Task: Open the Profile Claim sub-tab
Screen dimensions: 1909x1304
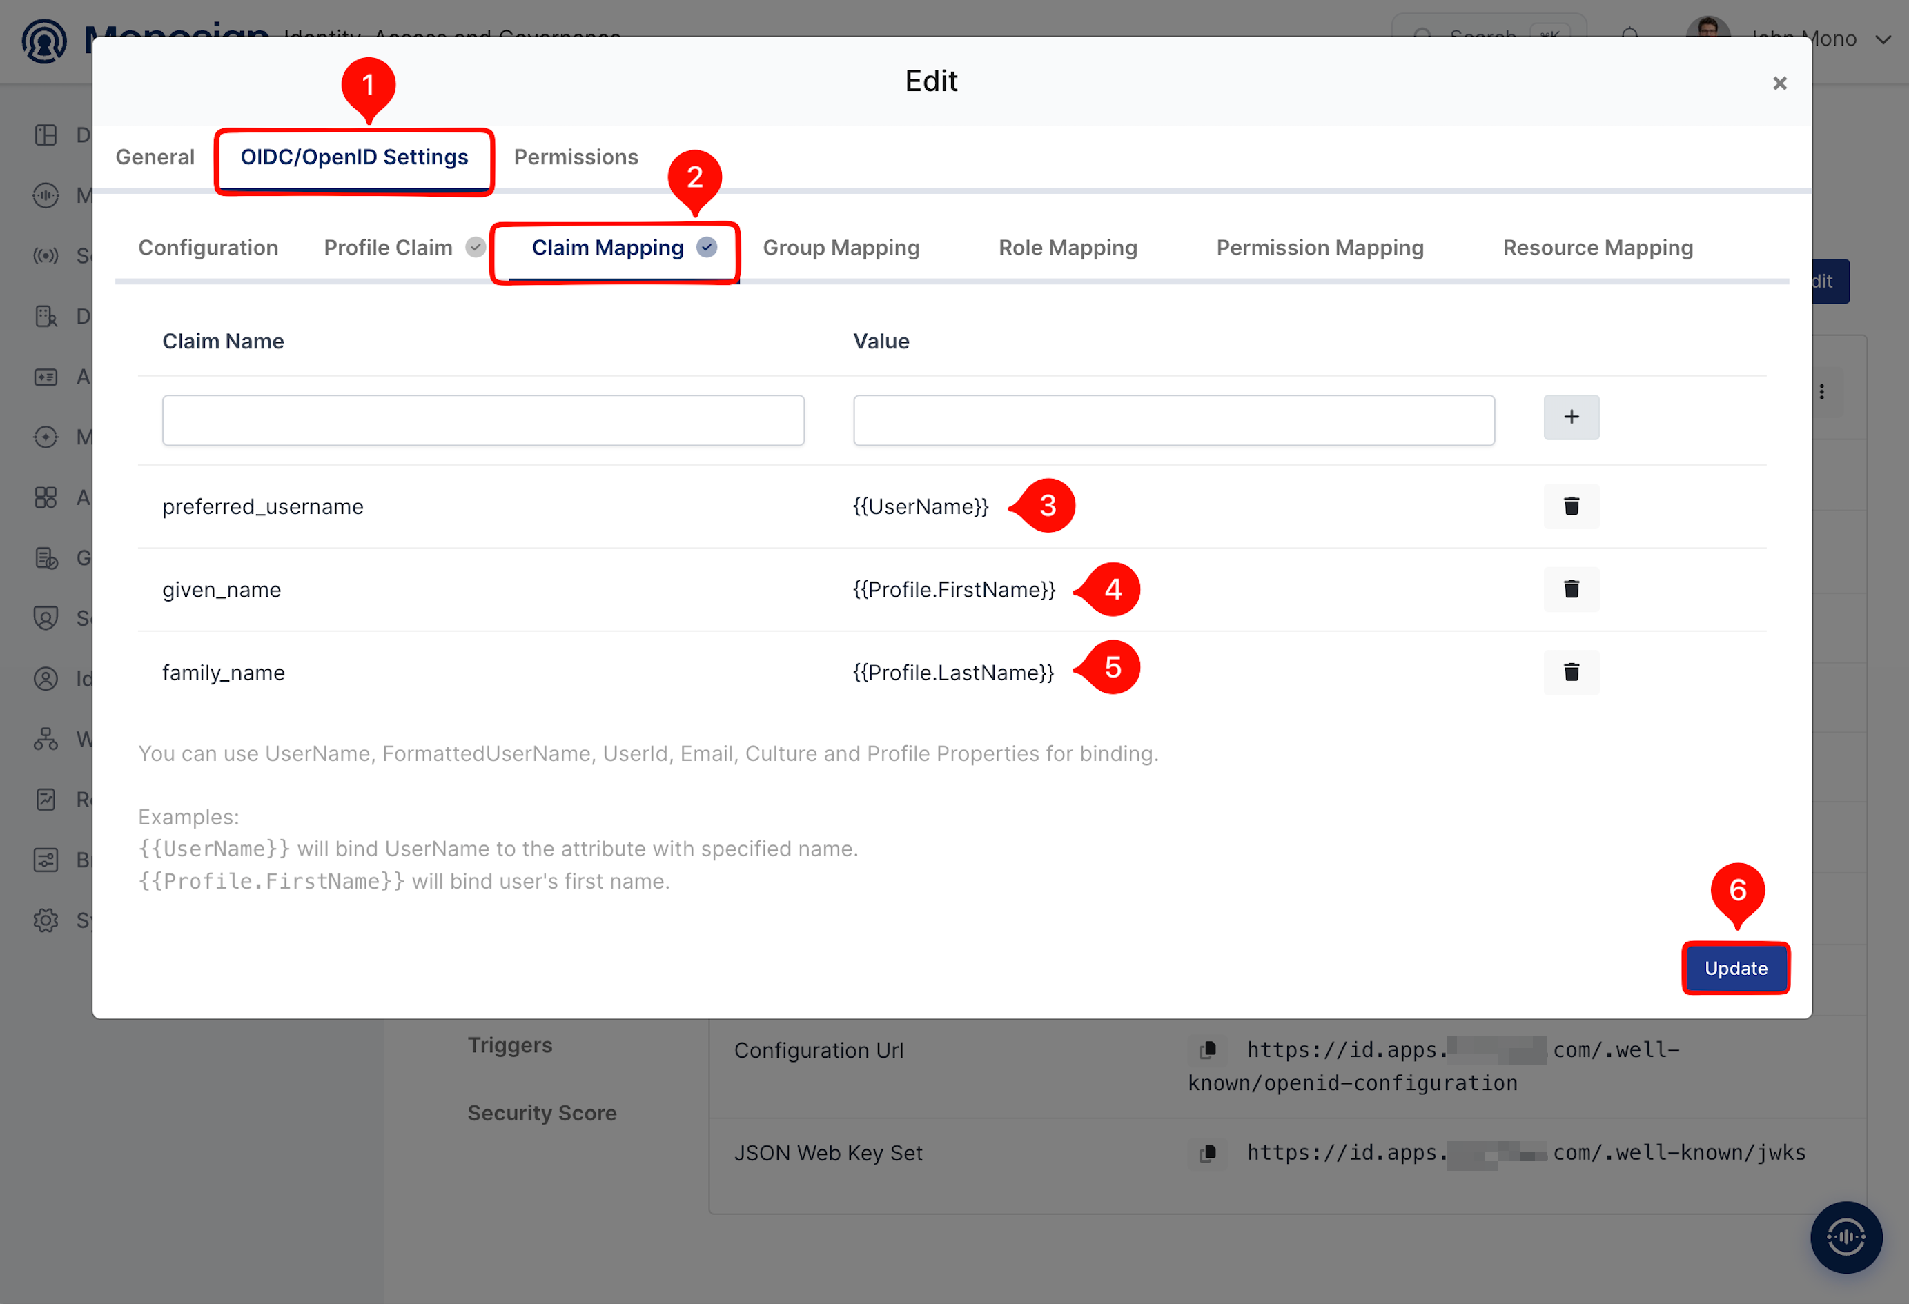Action: point(404,247)
